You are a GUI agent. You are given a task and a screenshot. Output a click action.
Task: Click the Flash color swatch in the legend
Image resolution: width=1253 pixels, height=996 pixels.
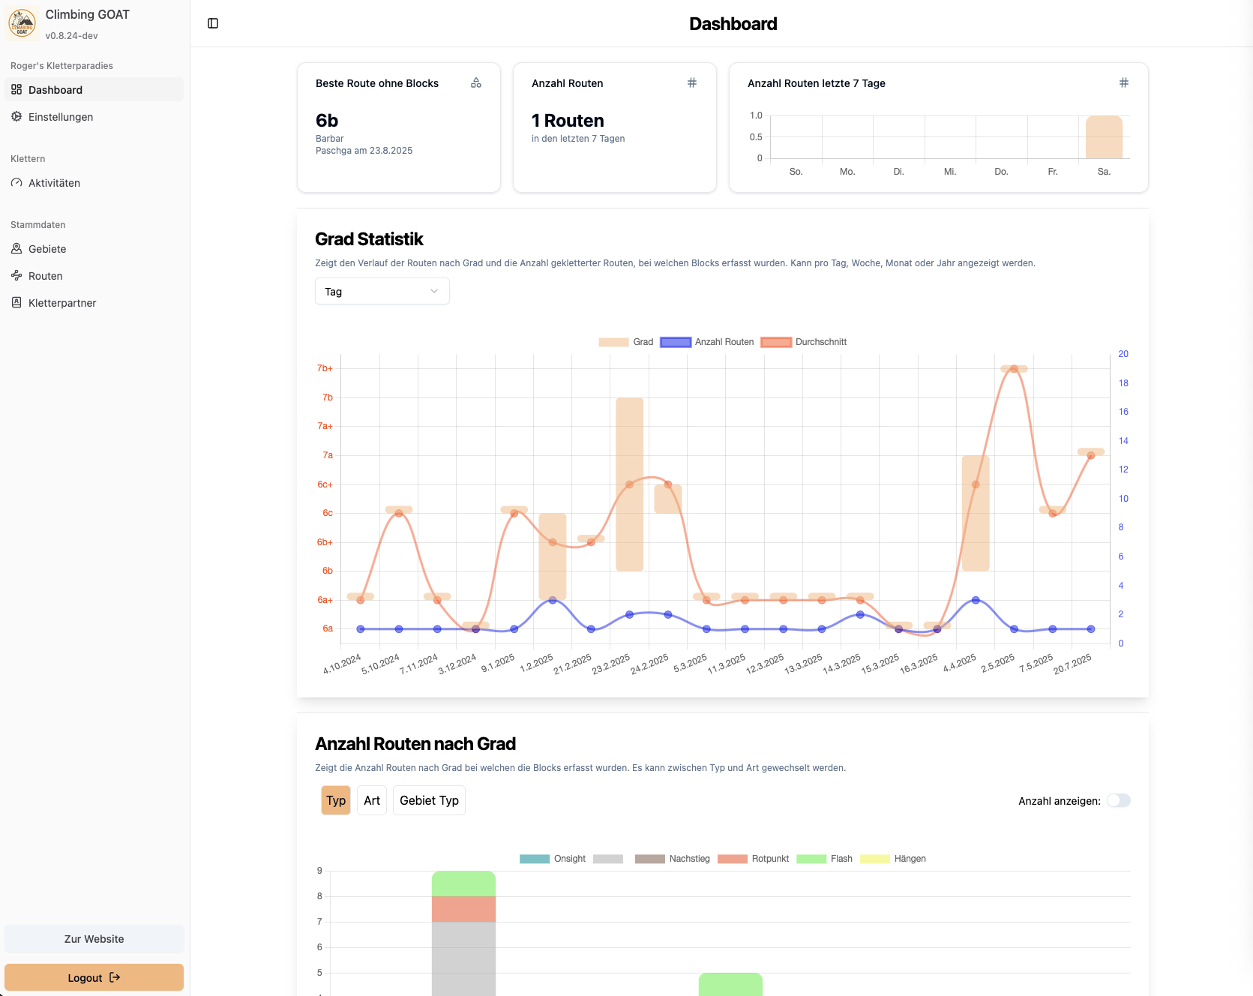pos(811,859)
